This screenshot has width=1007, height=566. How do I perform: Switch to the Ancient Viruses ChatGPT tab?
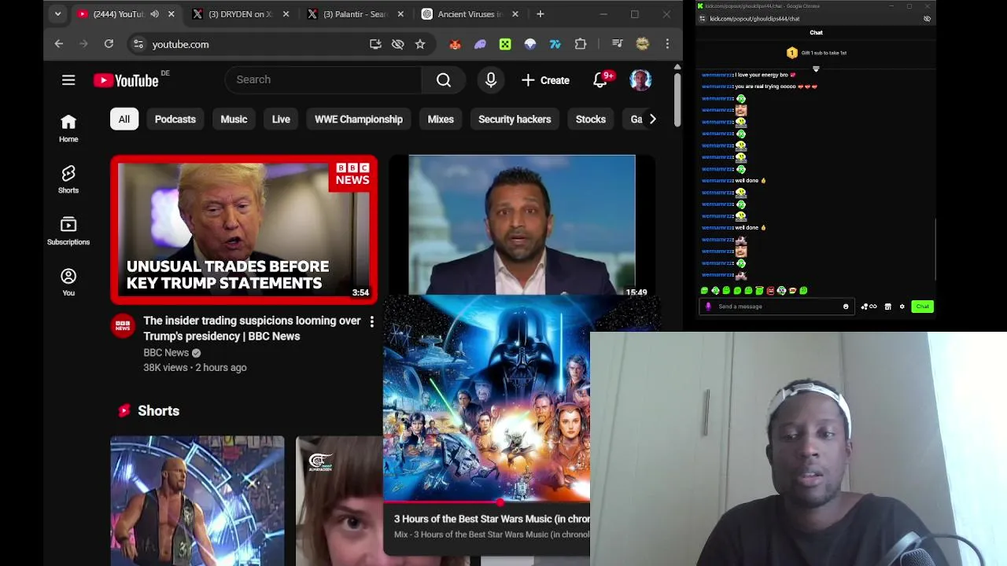tap(470, 14)
